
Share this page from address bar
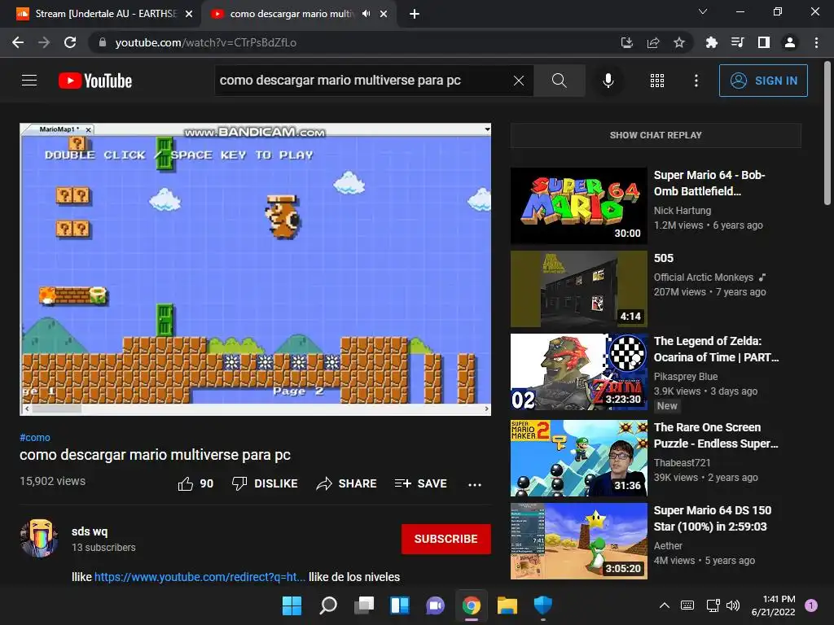click(x=653, y=42)
